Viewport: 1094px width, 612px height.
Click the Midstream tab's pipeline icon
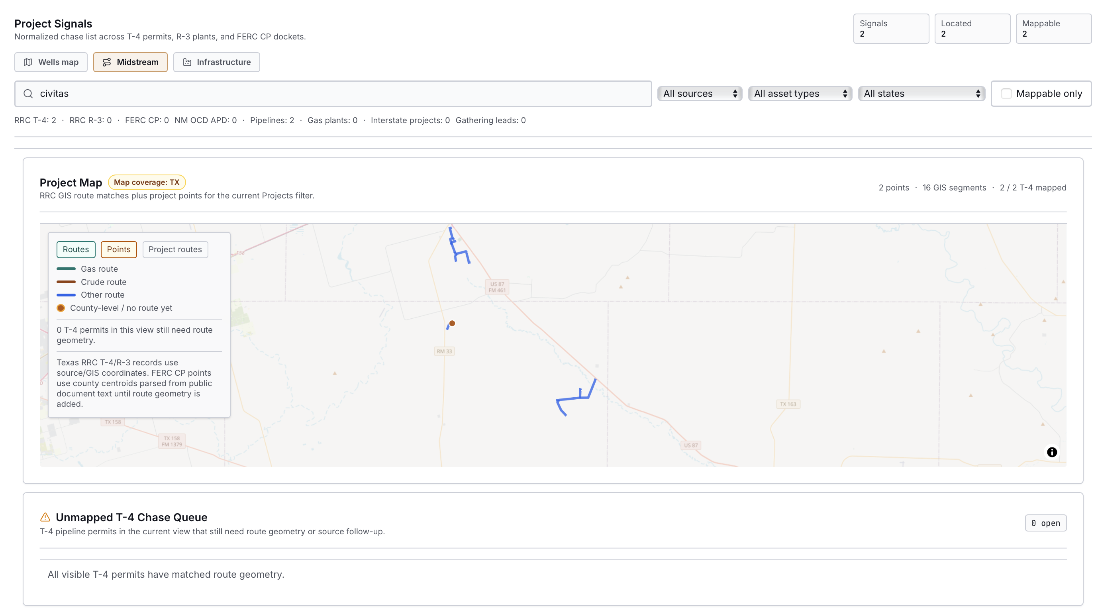pos(107,62)
